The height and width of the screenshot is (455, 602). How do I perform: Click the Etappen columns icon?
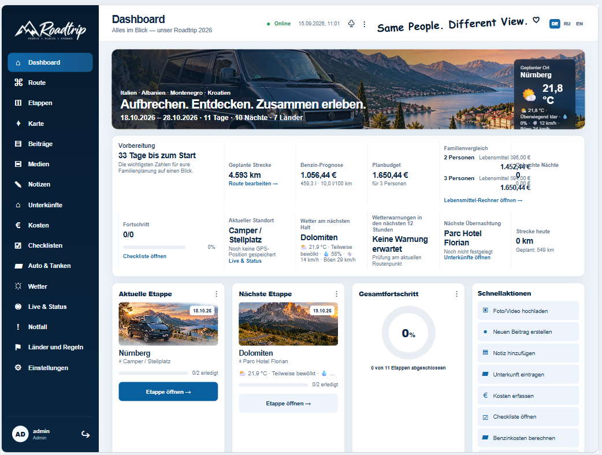pos(18,103)
